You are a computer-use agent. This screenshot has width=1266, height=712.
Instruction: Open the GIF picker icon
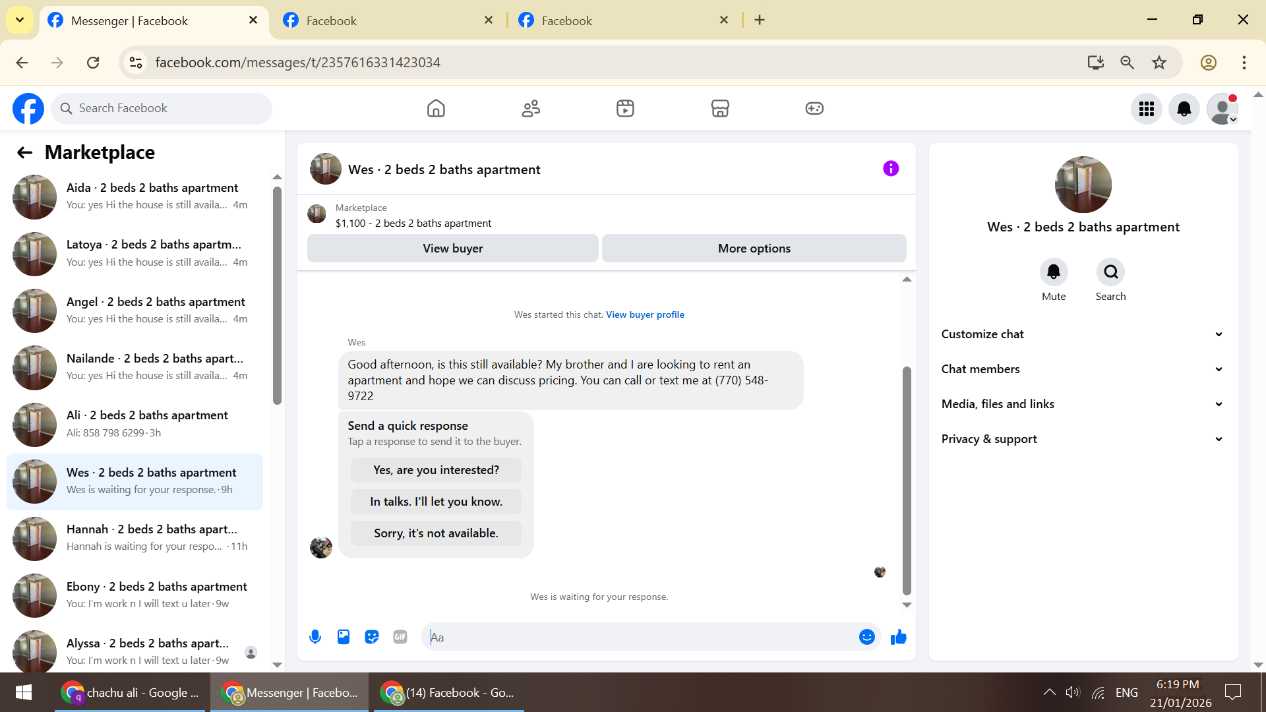coord(400,637)
